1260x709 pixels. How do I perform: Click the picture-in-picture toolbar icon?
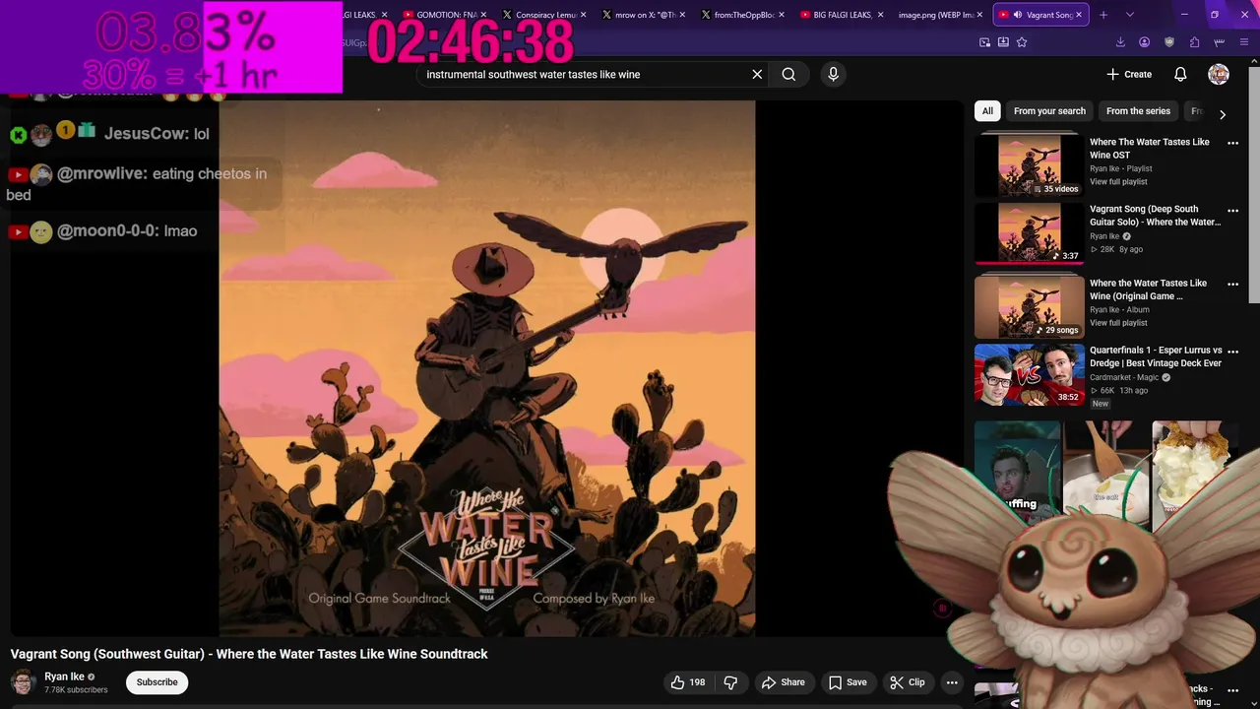pyautogui.click(x=985, y=42)
